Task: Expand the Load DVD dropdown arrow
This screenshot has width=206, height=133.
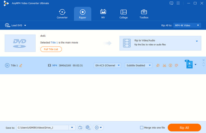Action: coord(25,25)
